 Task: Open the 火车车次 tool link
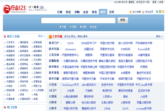tap(10, 42)
